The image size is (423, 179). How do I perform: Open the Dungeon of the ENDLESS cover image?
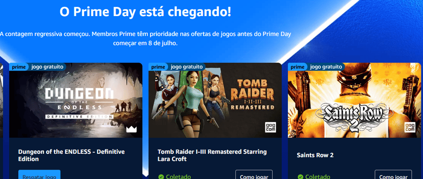click(76, 100)
